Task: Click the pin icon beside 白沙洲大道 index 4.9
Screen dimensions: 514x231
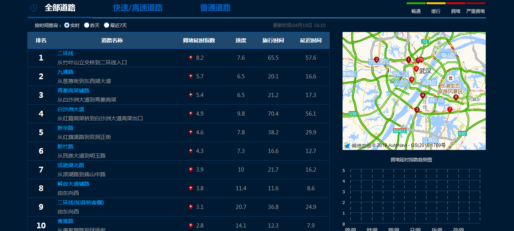Action: [x=191, y=114]
